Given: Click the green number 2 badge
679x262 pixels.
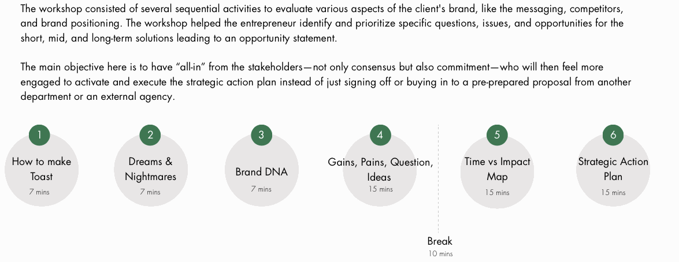Looking at the screenshot, I should 150,135.
